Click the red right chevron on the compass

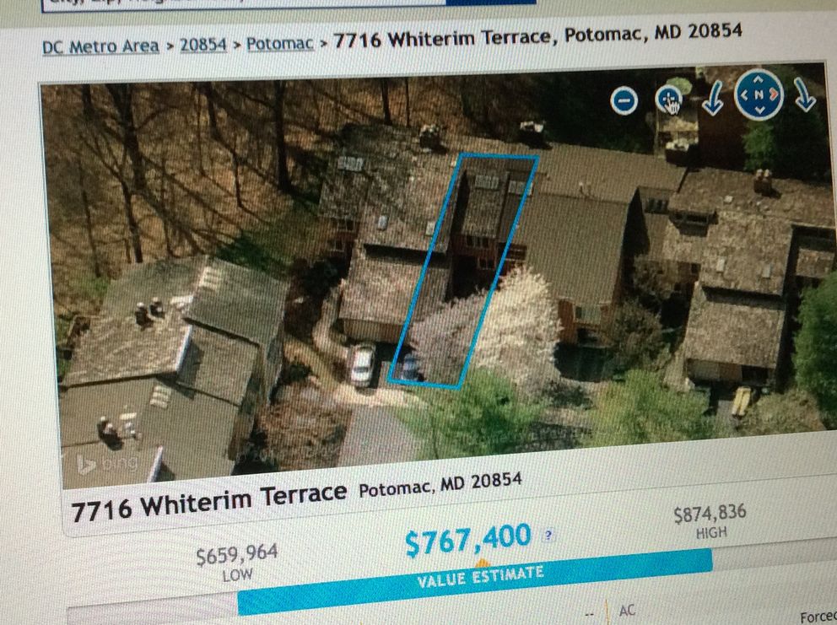click(774, 95)
